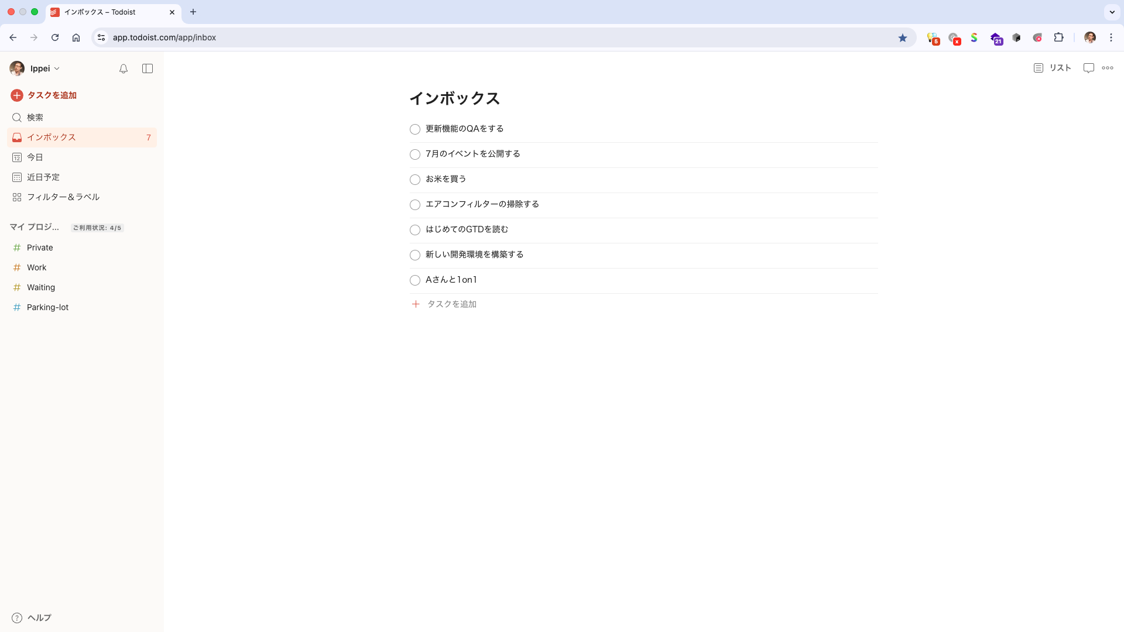
Task: Open the notifications bell
Action: pos(123,68)
